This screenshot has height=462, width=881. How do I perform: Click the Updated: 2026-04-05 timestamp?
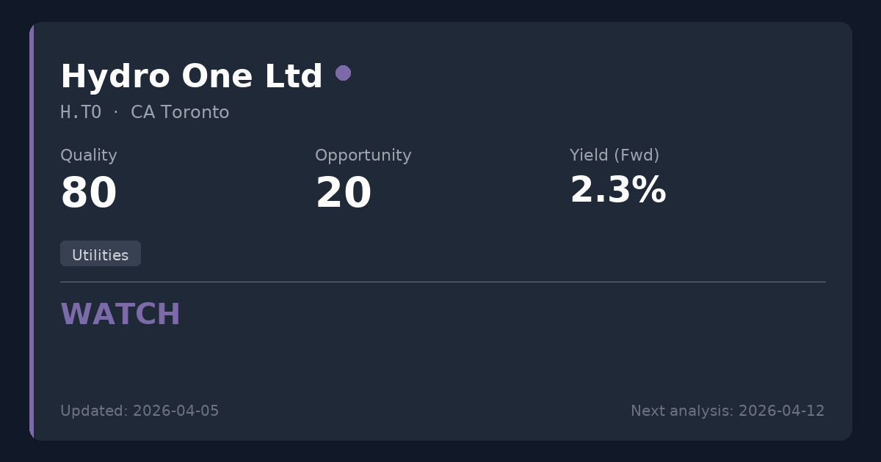(139, 411)
